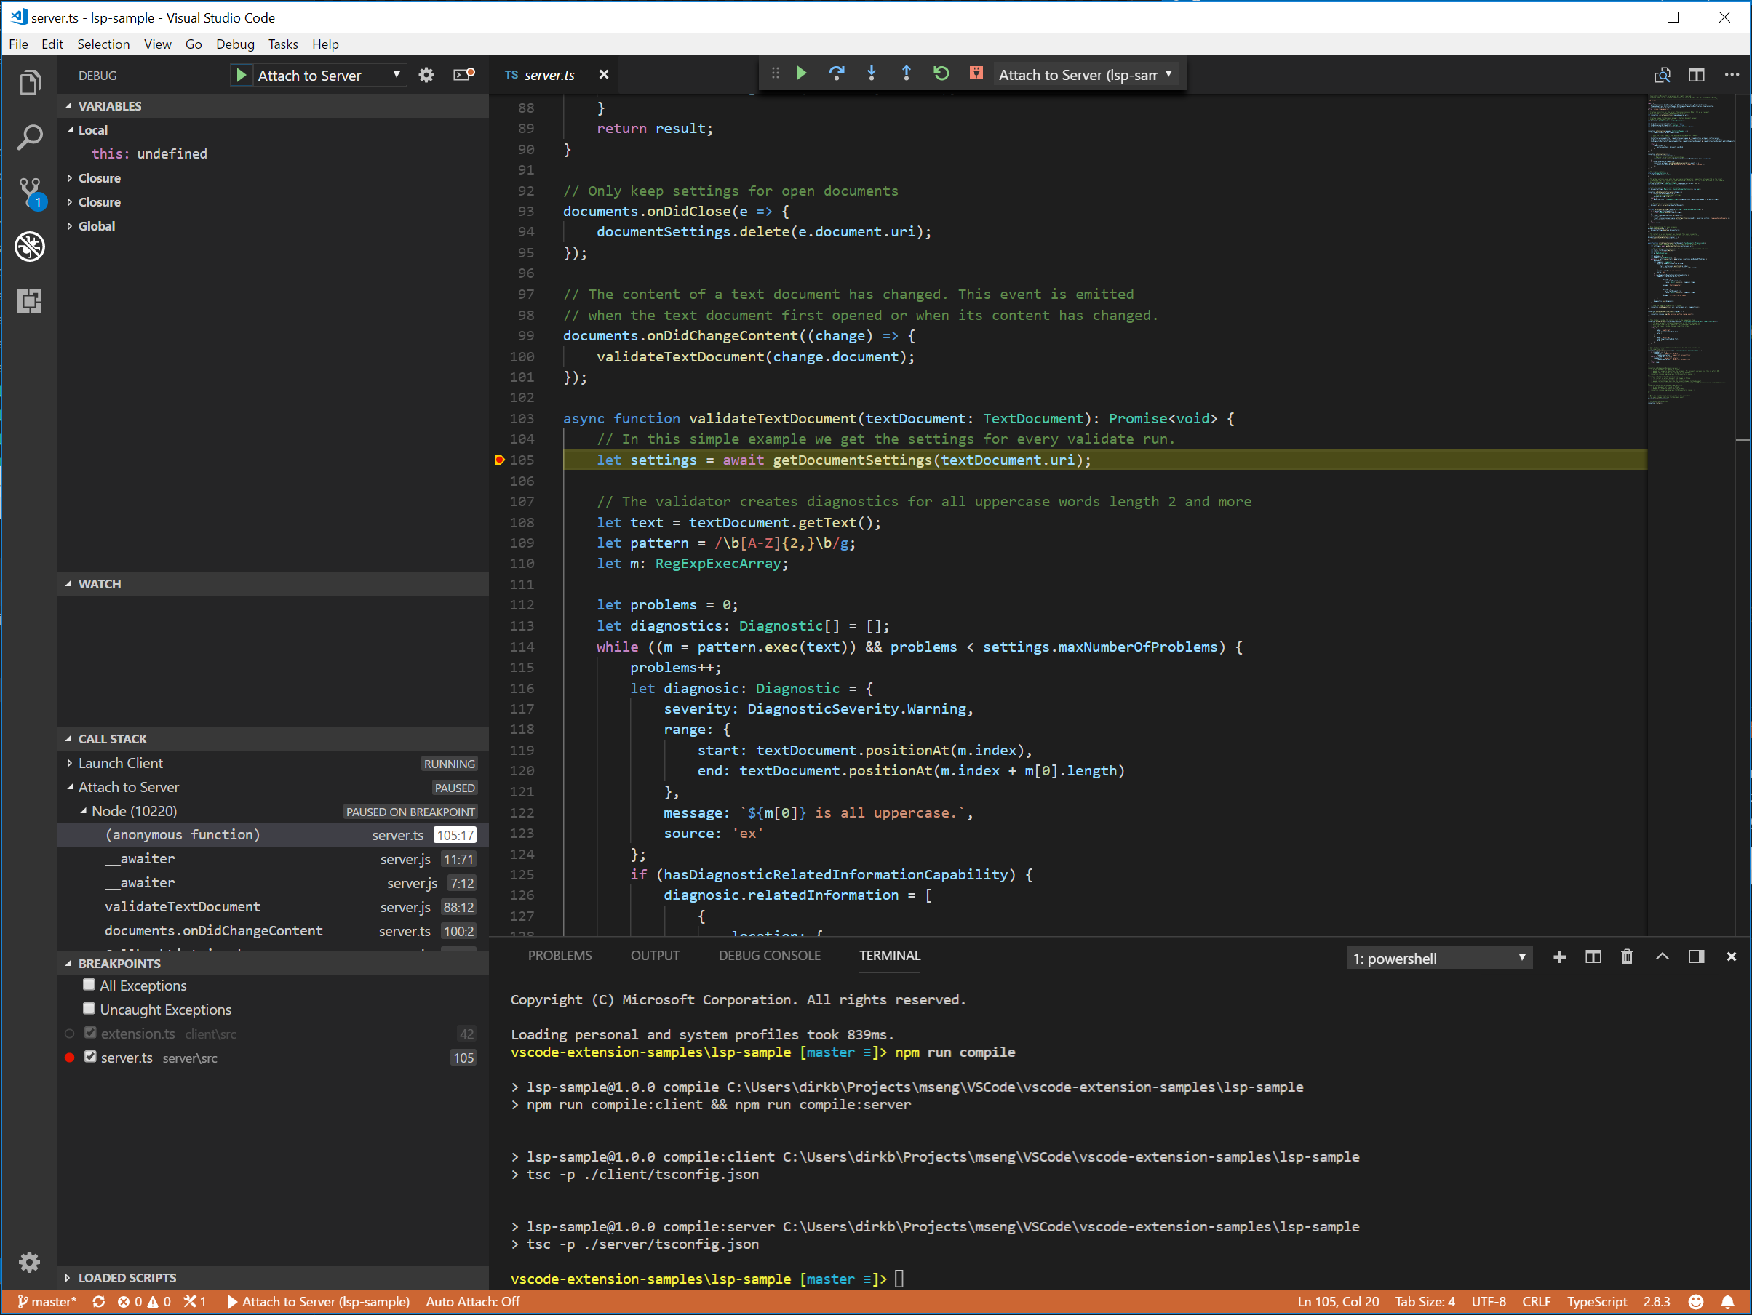
Task: Open the Debug settings gear icon
Action: (x=427, y=76)
